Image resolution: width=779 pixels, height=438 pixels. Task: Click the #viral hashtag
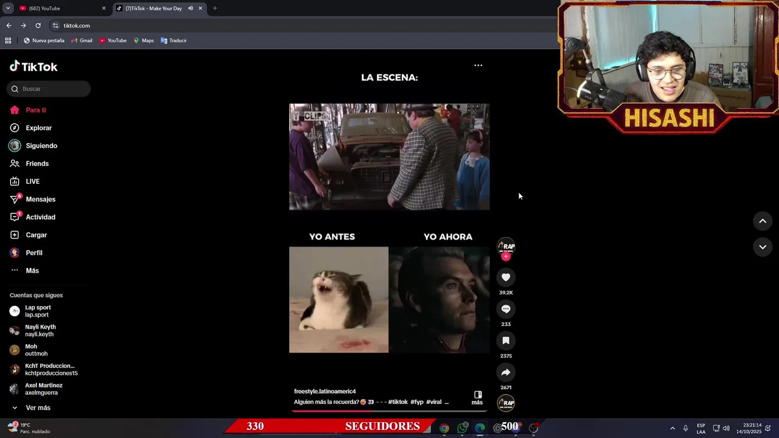click(x=433, y=402)
